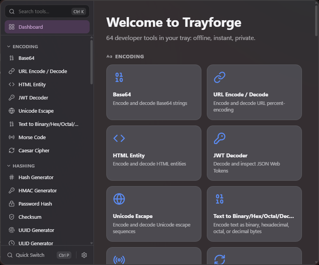Focus the Search tools input field
Image resolution: width=319 pixels, height=265 pixels.
47,11
